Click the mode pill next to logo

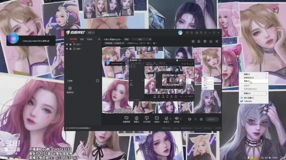click(x=91, y=32)
